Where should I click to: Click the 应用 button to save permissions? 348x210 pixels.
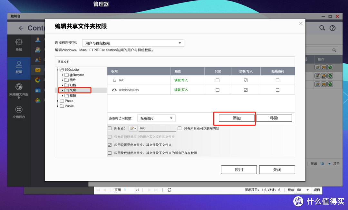pos(238,169)
